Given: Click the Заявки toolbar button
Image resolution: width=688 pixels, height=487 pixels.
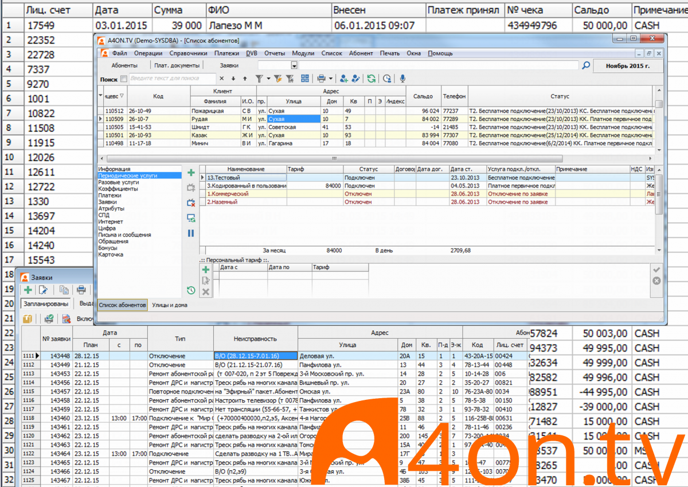Looking at the screenshot, I should [x=229, y=65].
